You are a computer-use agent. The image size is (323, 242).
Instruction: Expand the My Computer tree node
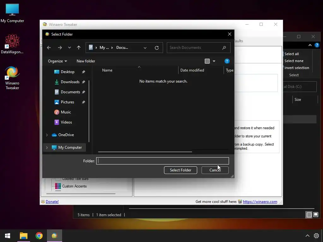click(47, 147)
